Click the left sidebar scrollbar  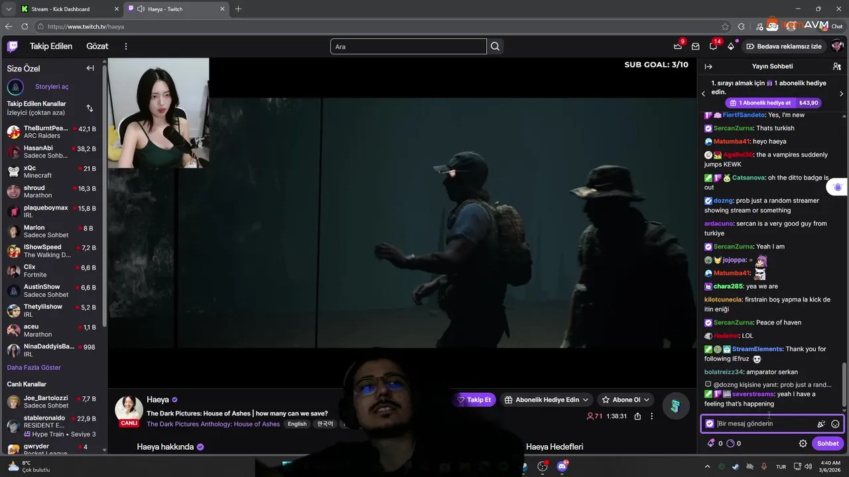point(104,195)
